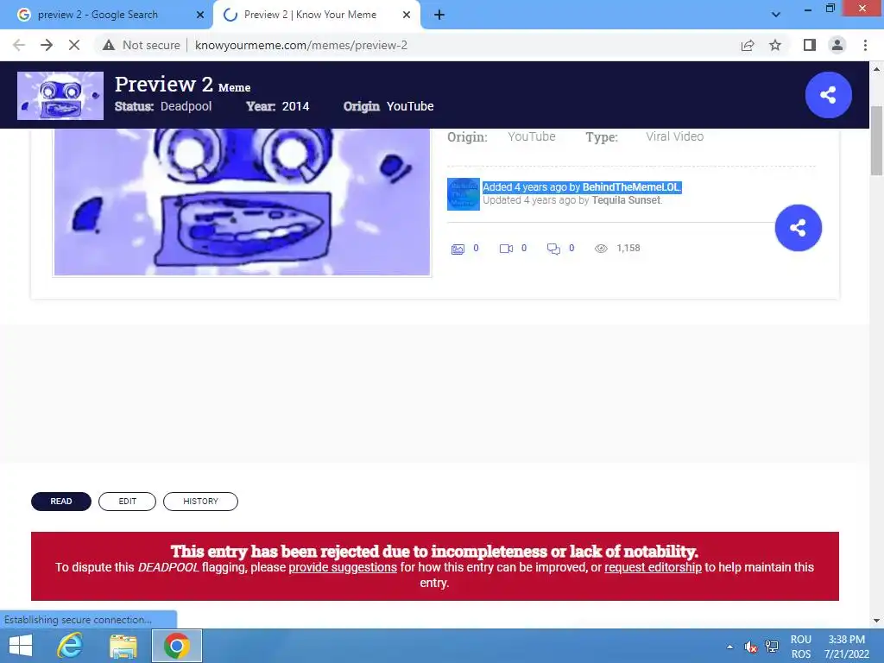Open the comments count icon

point(553,249)
